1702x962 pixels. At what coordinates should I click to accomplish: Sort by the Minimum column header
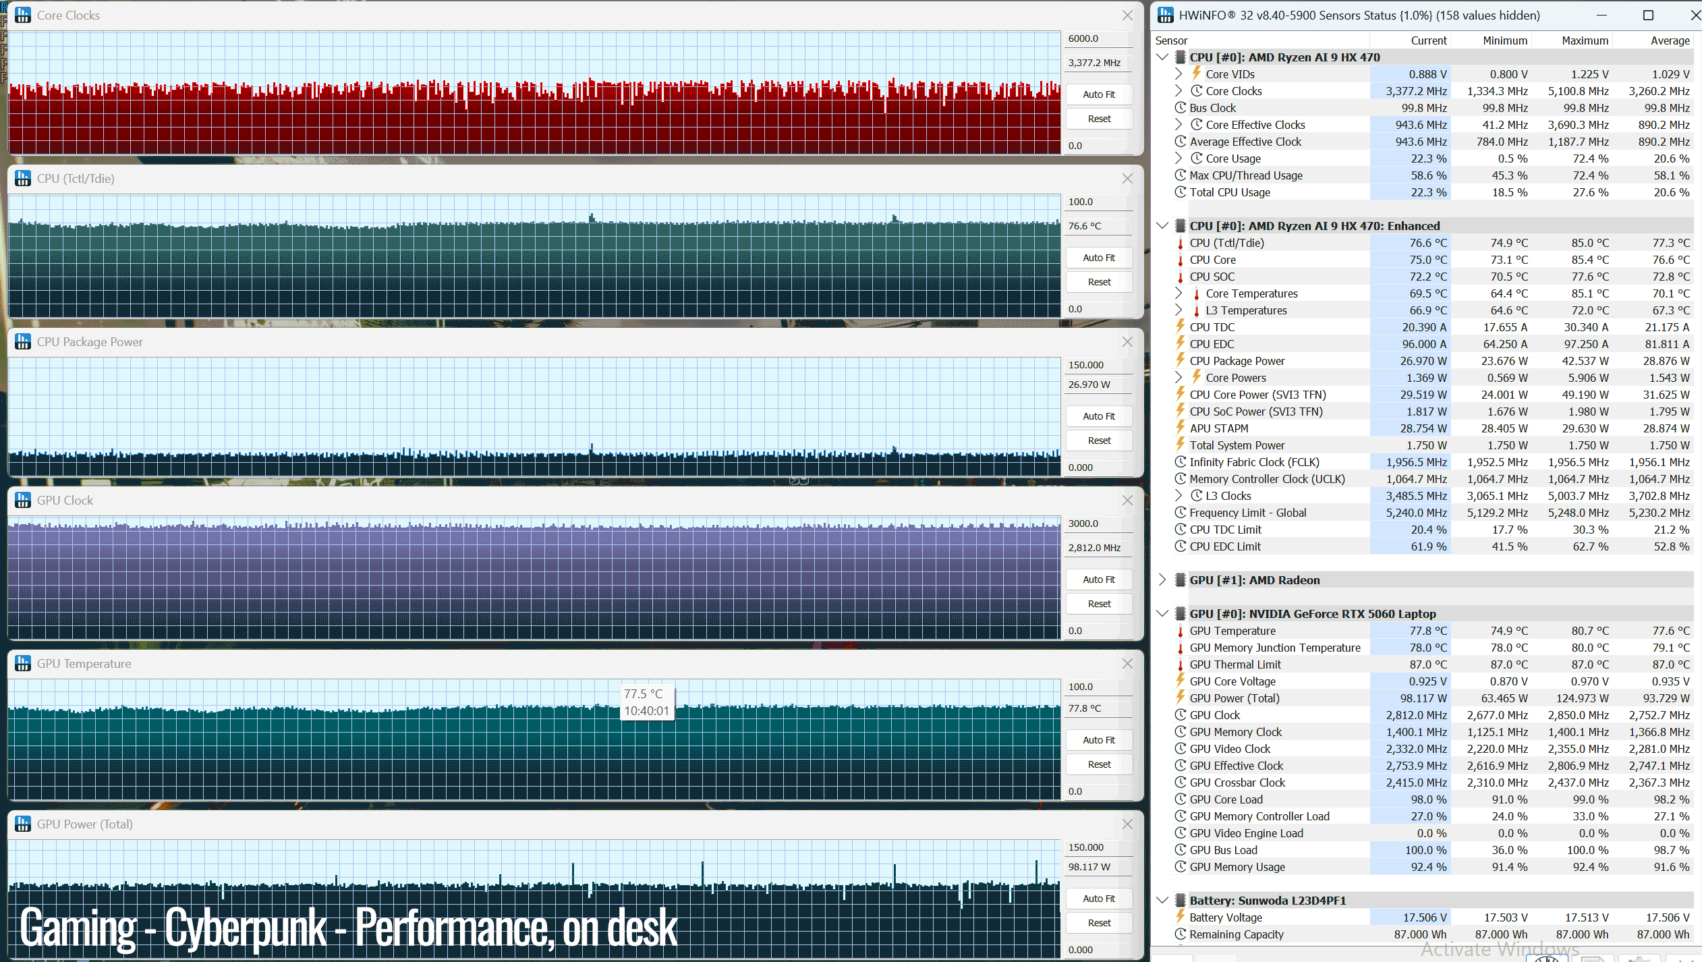click(1504, 40)
